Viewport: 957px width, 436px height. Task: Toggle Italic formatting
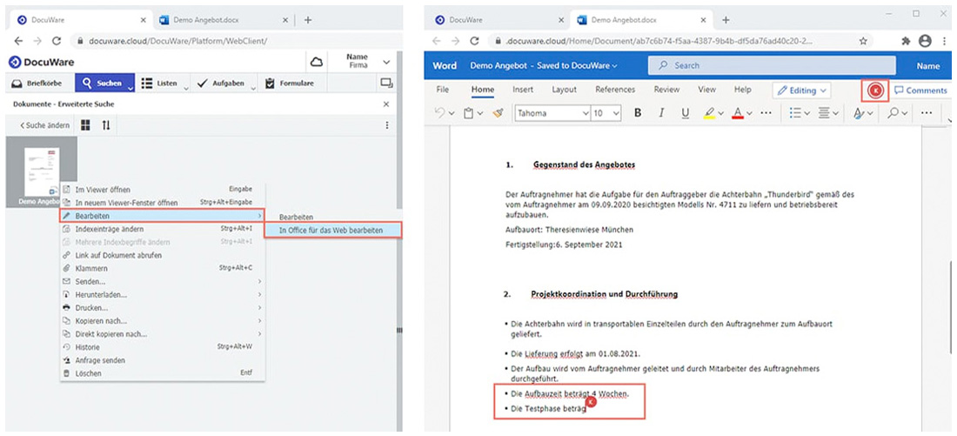pos(661,113)
